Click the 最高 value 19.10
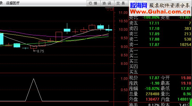Screen dimensions: 192x106 point(186,83)
